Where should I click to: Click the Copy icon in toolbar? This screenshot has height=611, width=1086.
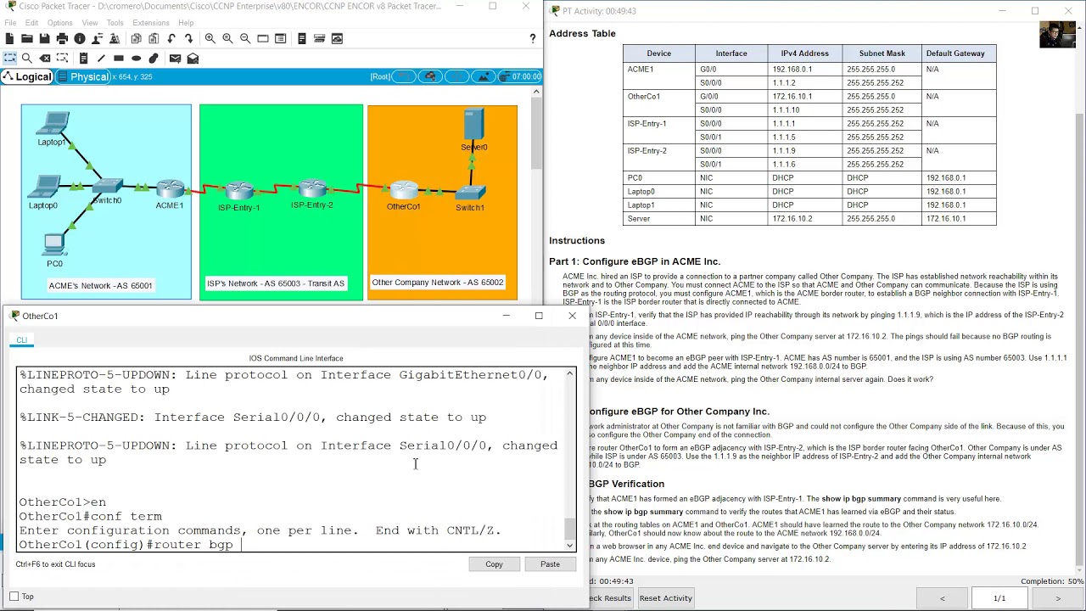coord(136,38)
